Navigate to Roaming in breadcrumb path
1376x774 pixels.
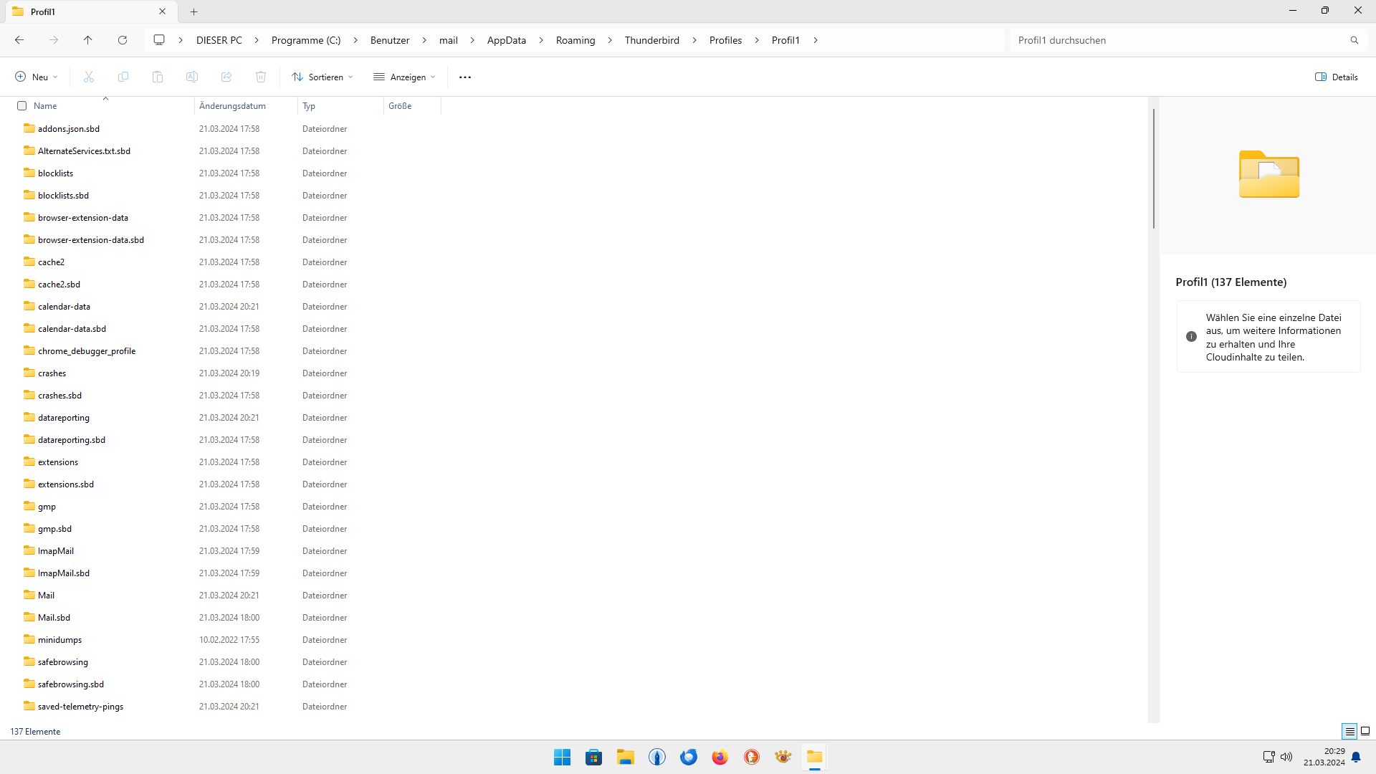click(575, 40)
